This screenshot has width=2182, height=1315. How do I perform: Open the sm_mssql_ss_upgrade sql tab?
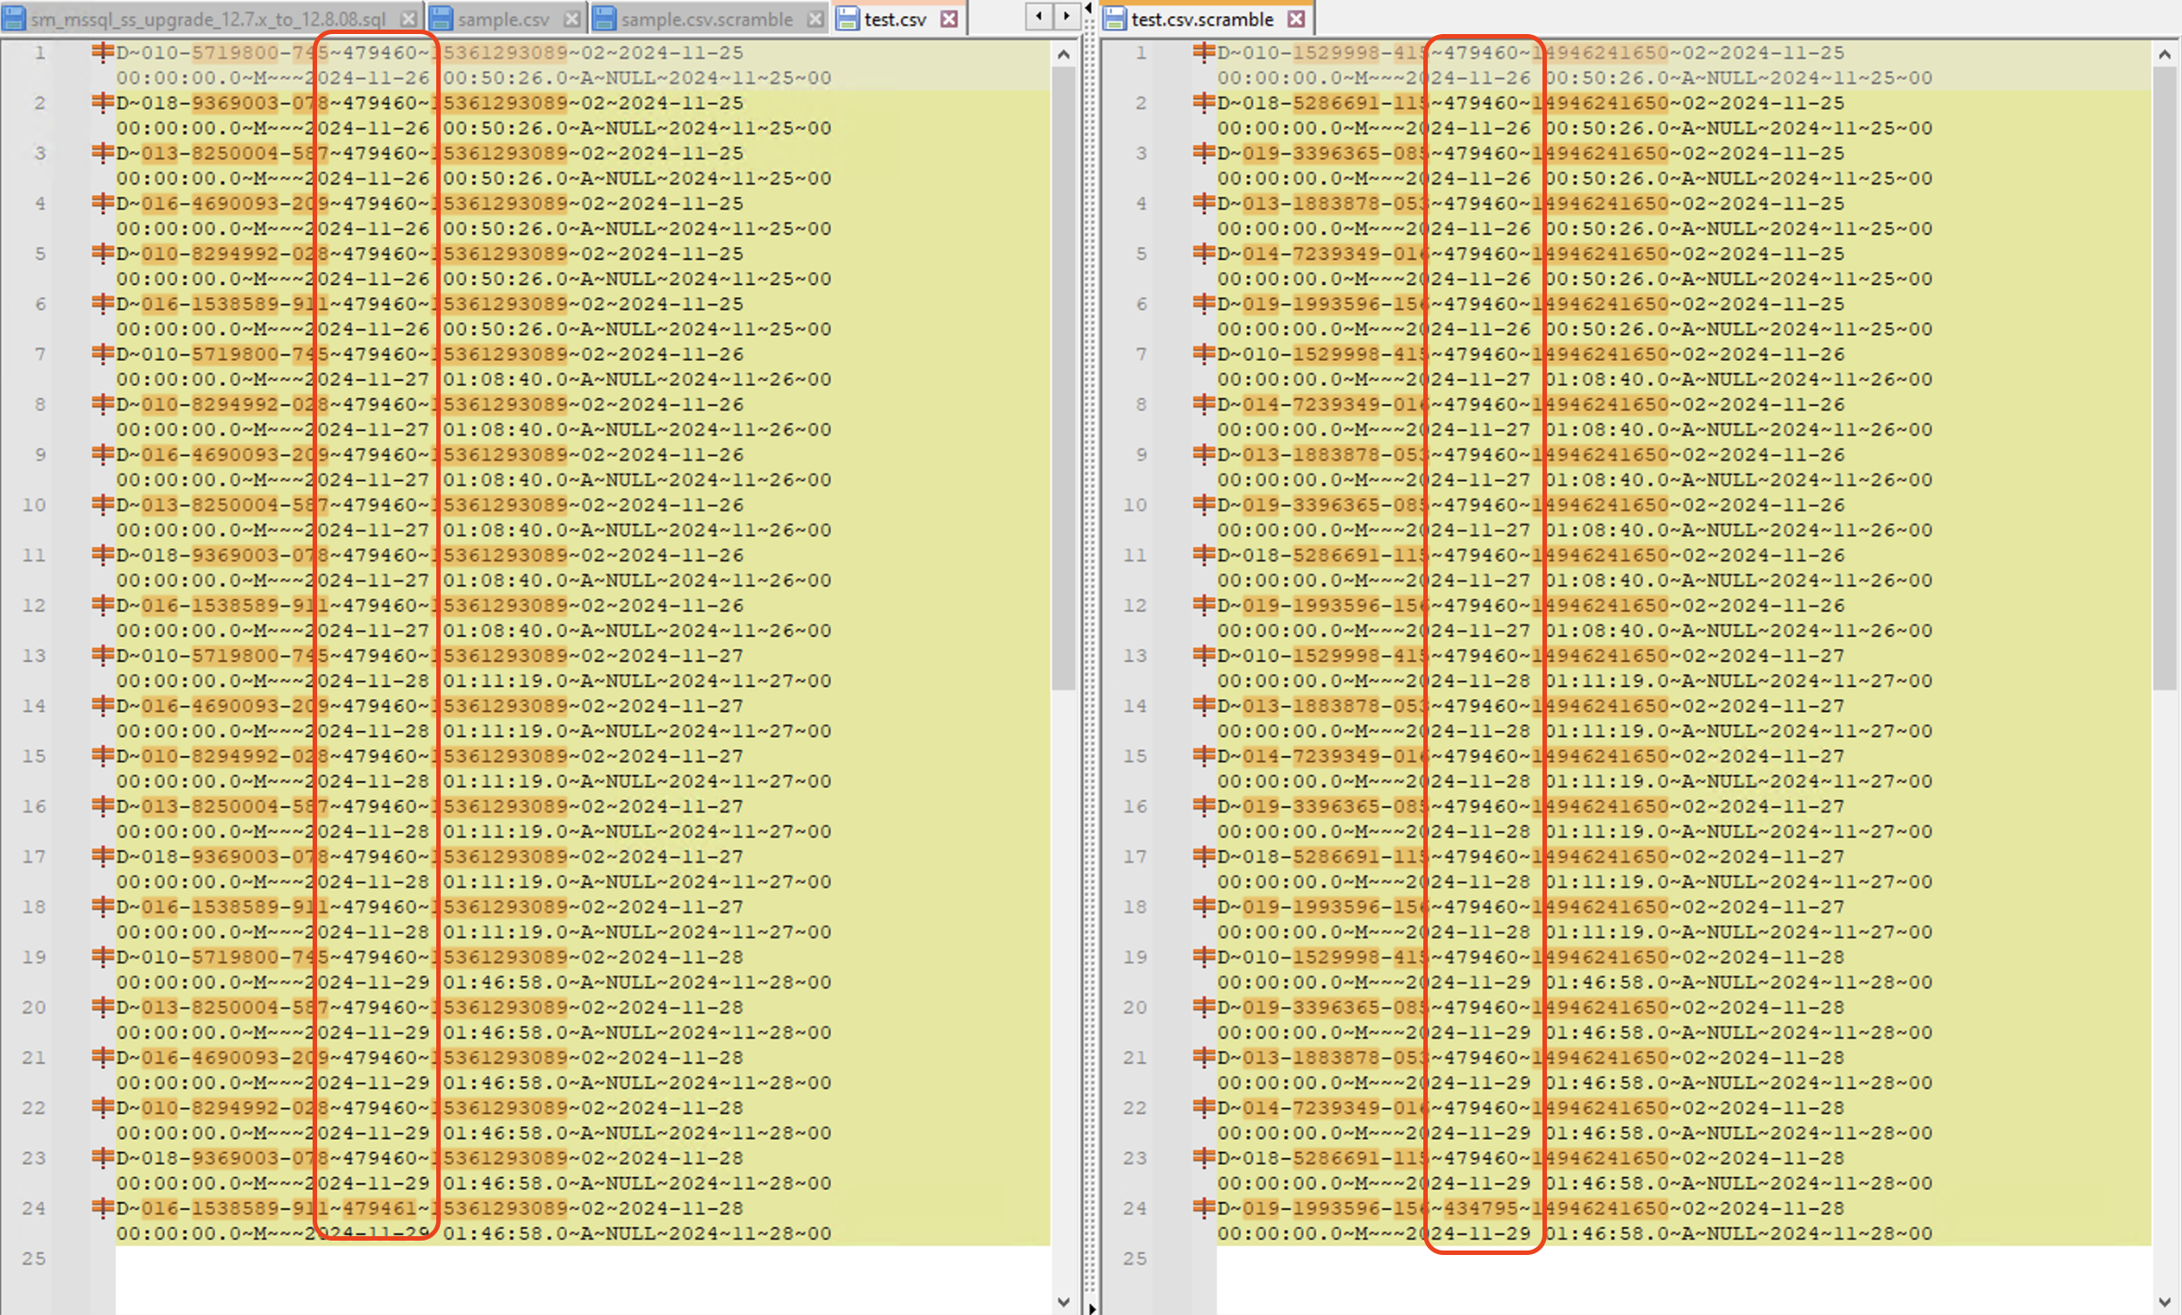pos(208,19)
